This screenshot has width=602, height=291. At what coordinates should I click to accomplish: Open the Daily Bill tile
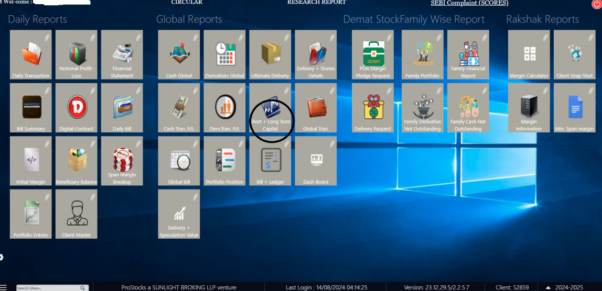point(122,108)
